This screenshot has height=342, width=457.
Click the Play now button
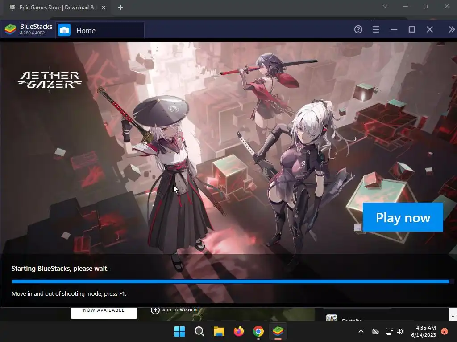point(403,217)
